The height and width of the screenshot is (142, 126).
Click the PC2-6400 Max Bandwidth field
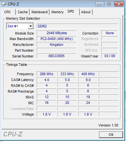57,39
